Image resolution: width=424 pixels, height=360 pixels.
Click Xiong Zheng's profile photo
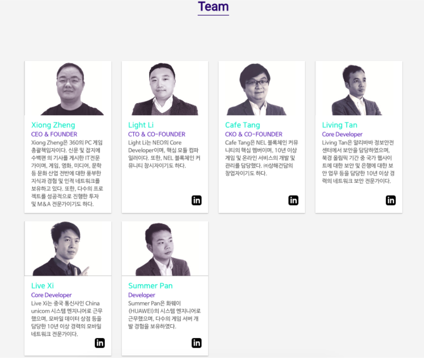68,88
